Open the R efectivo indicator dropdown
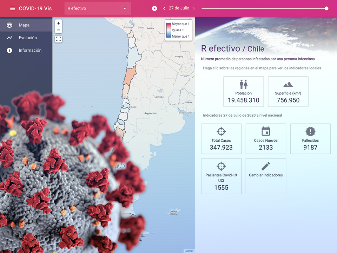Viewport: 337px width, 253px height. pos(98,8)
